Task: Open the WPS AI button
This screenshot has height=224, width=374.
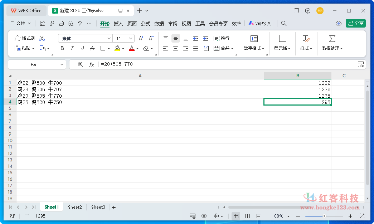Action: click(260, 24)
